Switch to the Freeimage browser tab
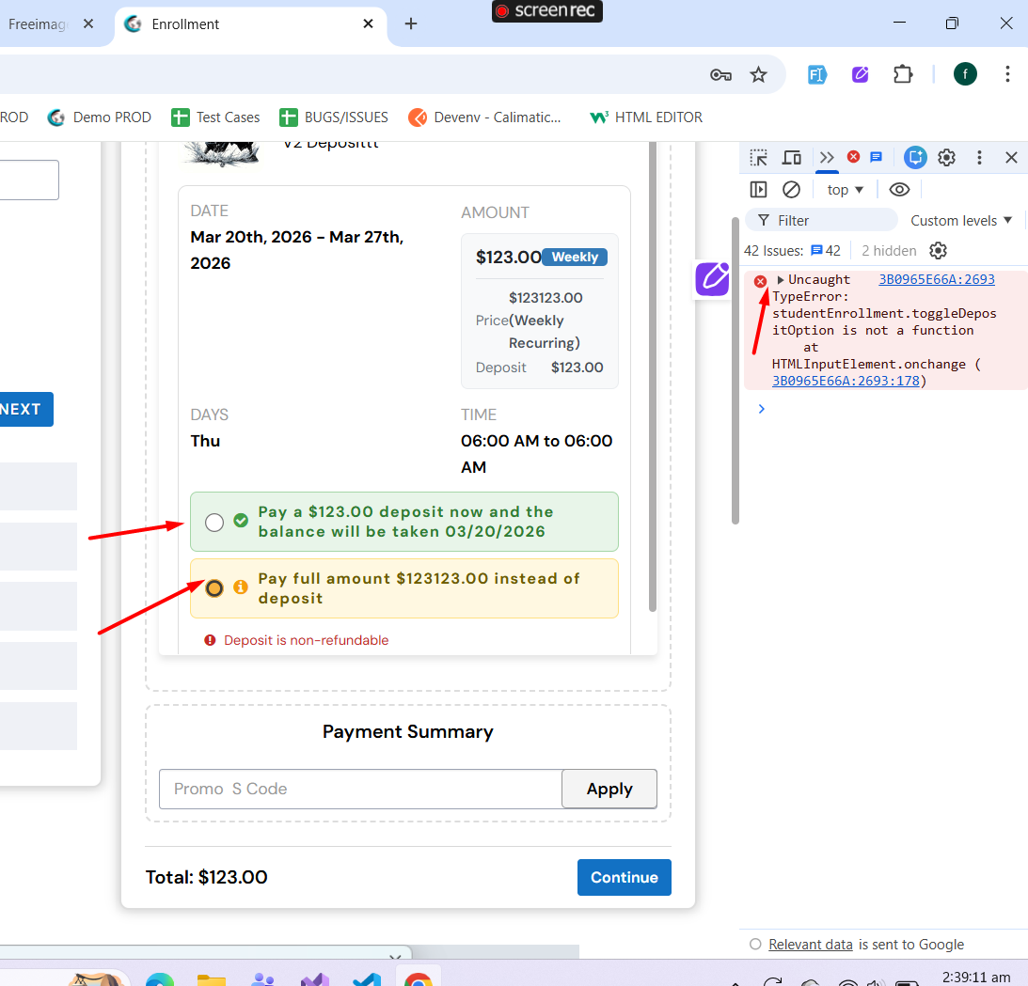 pos(40,24)
